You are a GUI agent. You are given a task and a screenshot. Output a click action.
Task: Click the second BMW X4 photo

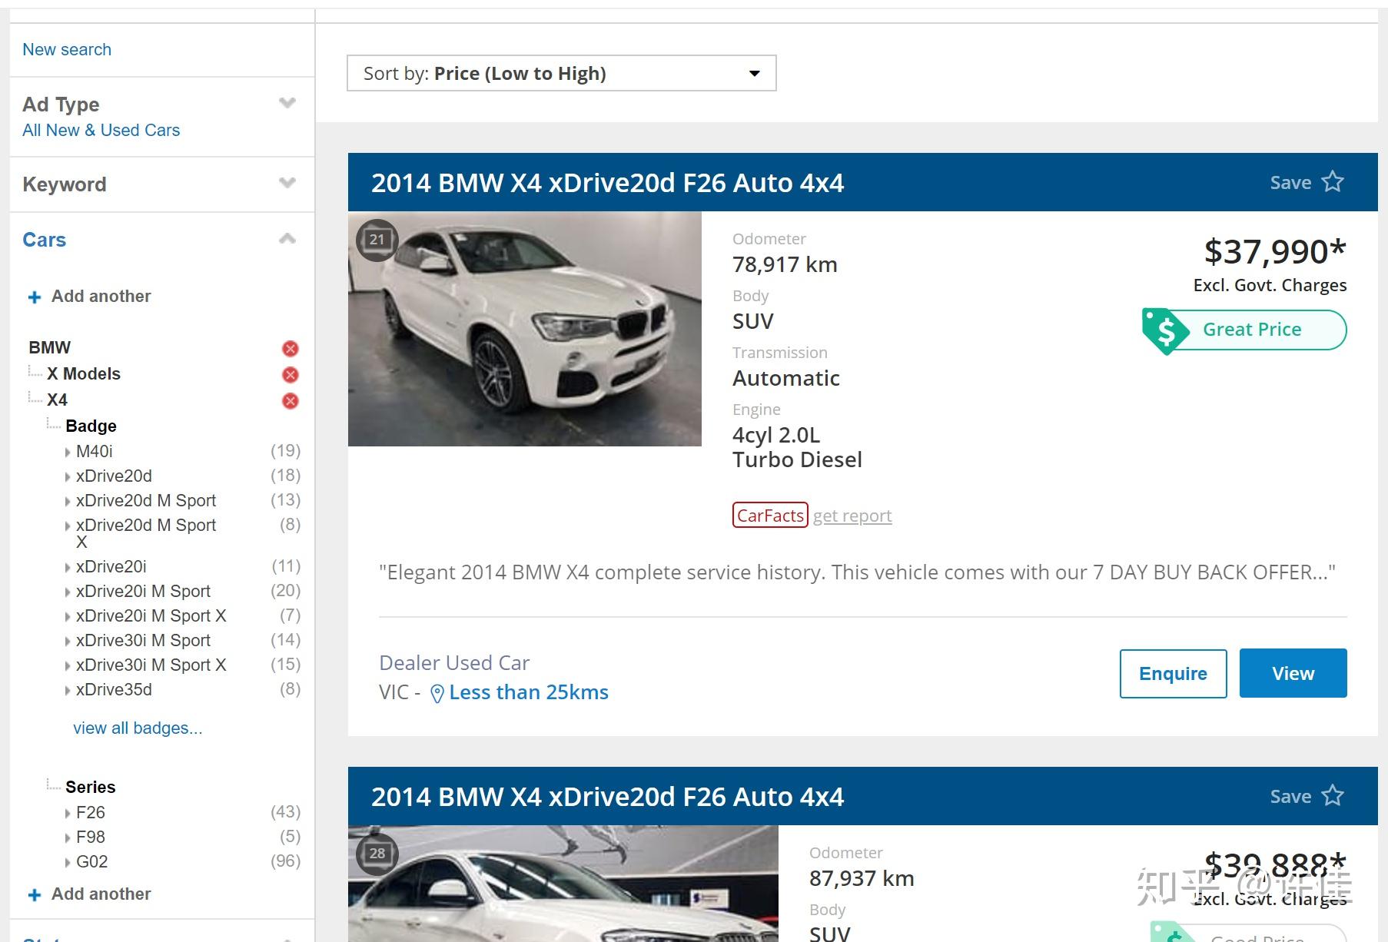(x=563, y=884)
